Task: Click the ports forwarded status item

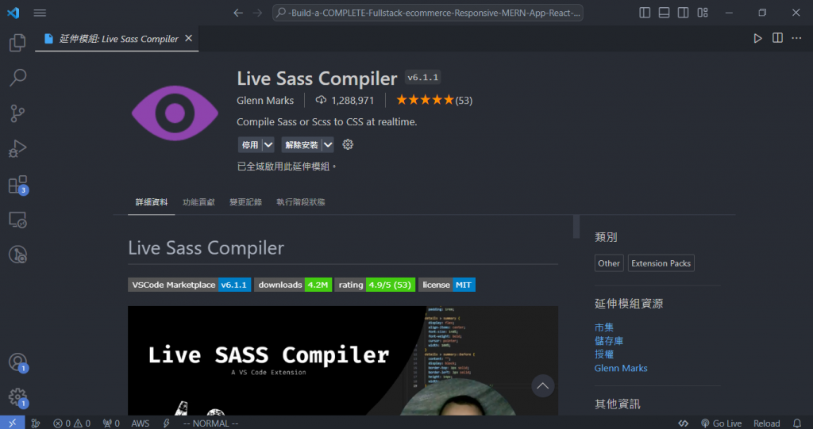Action: 111,423
